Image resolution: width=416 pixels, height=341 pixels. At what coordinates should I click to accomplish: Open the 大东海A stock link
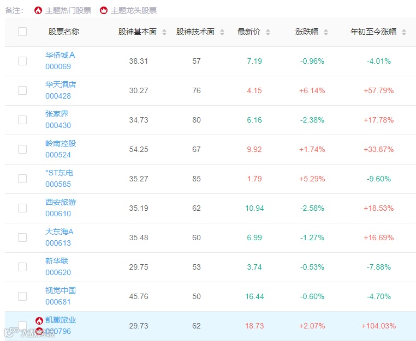tap(59, 232)
